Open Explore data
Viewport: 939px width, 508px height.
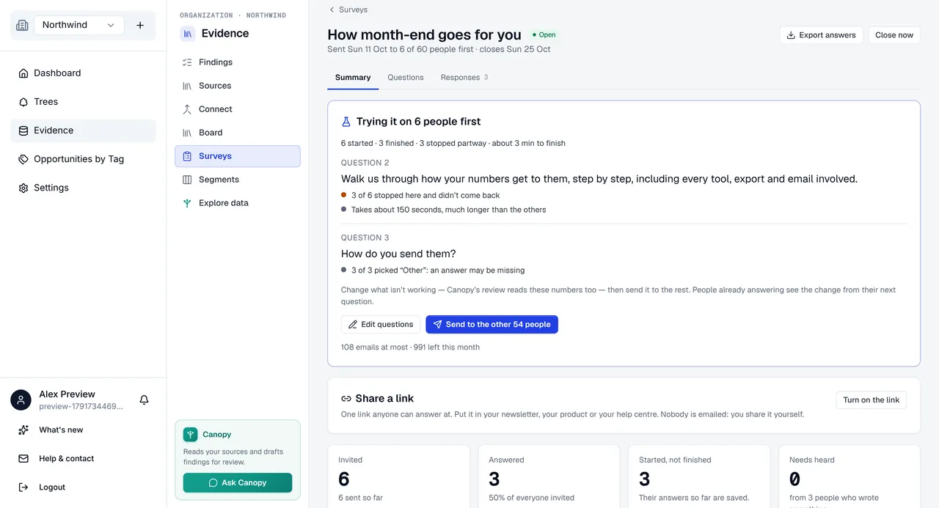238,203
